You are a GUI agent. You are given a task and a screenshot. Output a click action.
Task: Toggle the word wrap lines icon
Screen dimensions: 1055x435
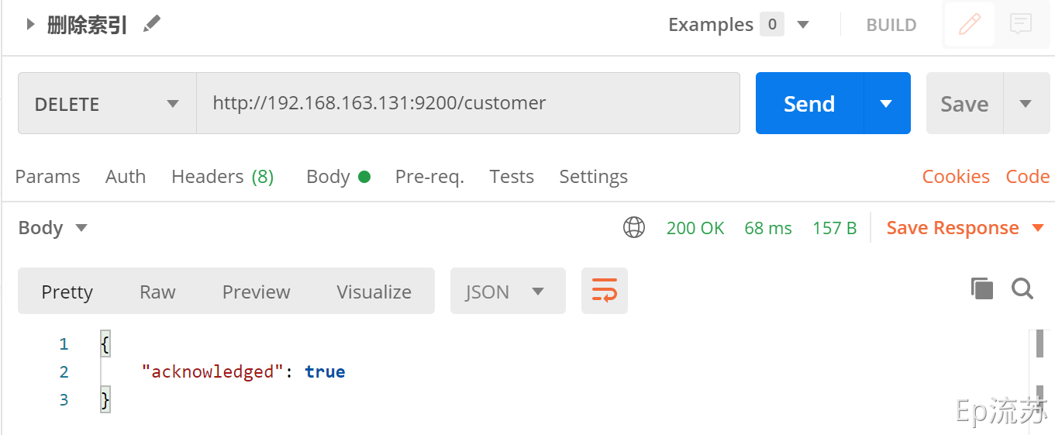click(604, 292)
